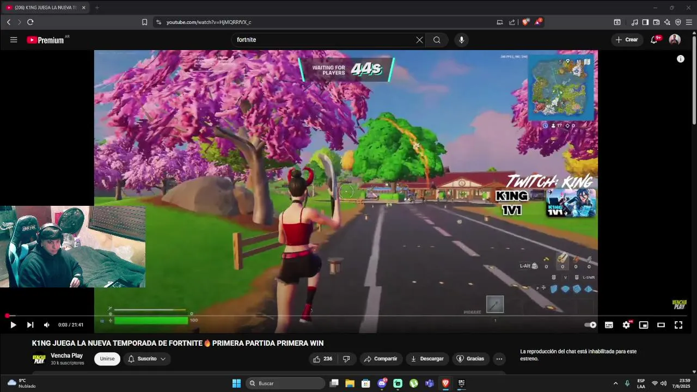Open Brave Rewards triangle icon
The width and height of the screenshot is (697, 392).
538,22
